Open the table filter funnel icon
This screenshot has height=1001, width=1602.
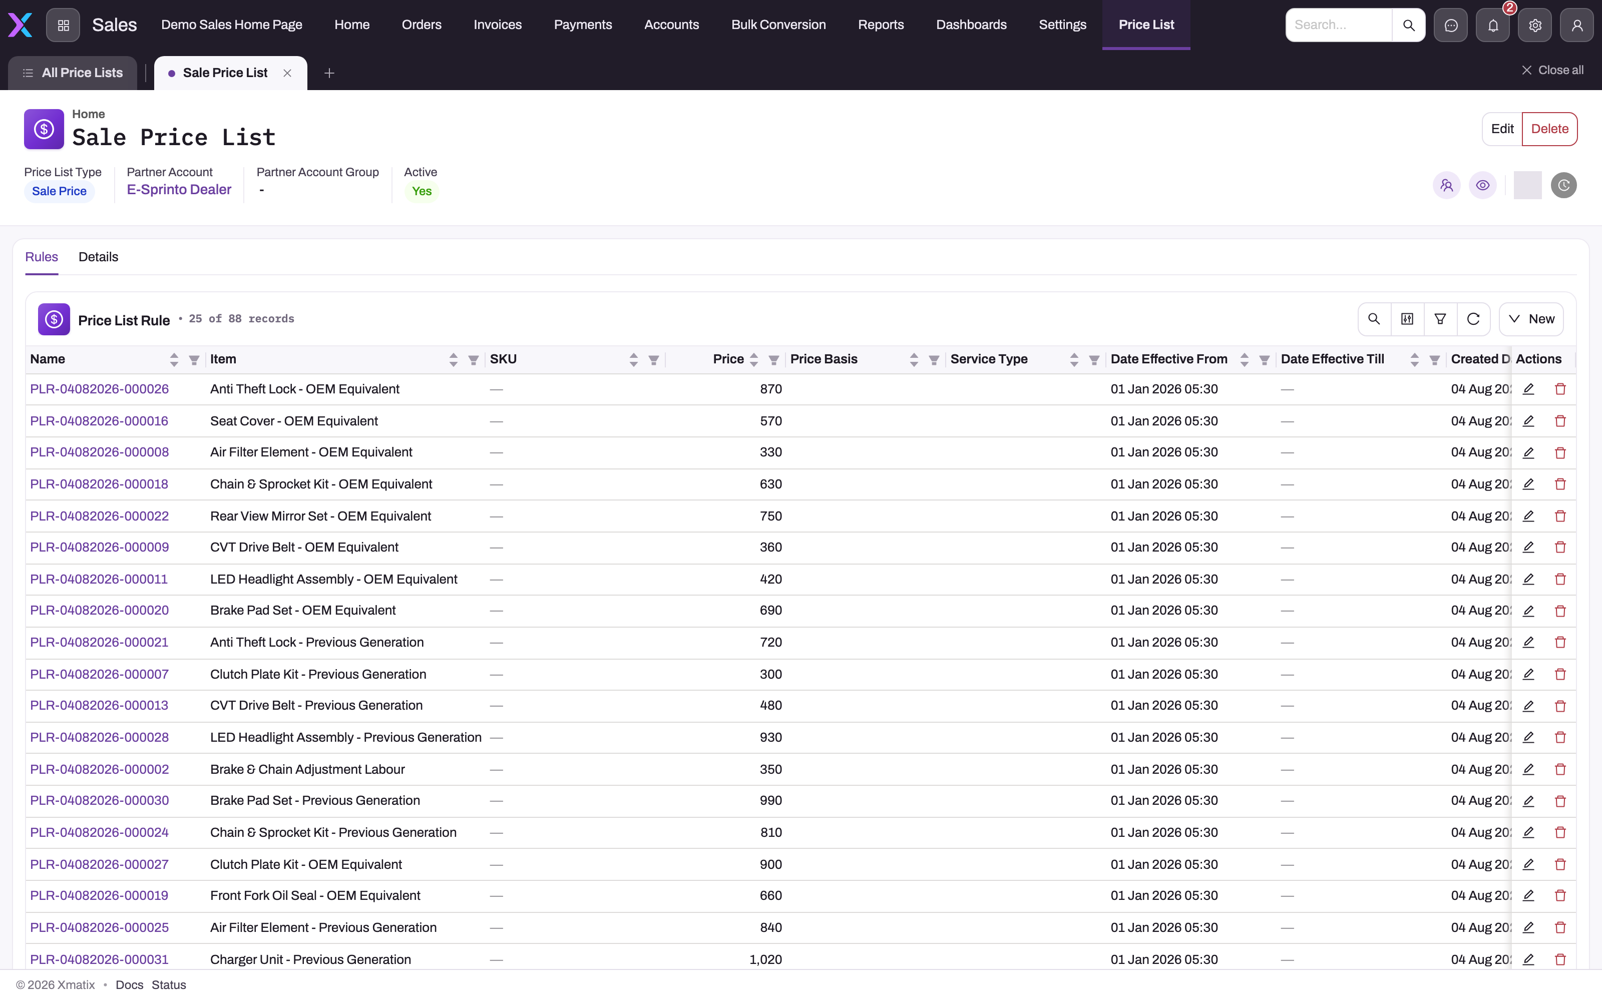pyautogui.click(x=1440, y=319)
